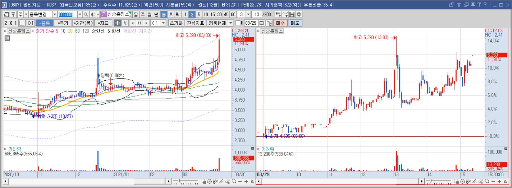This screenshot has width=512, height=188.
Task: Open the 키움현재 dropdown arrow
Action: click(x=230, y=23)
